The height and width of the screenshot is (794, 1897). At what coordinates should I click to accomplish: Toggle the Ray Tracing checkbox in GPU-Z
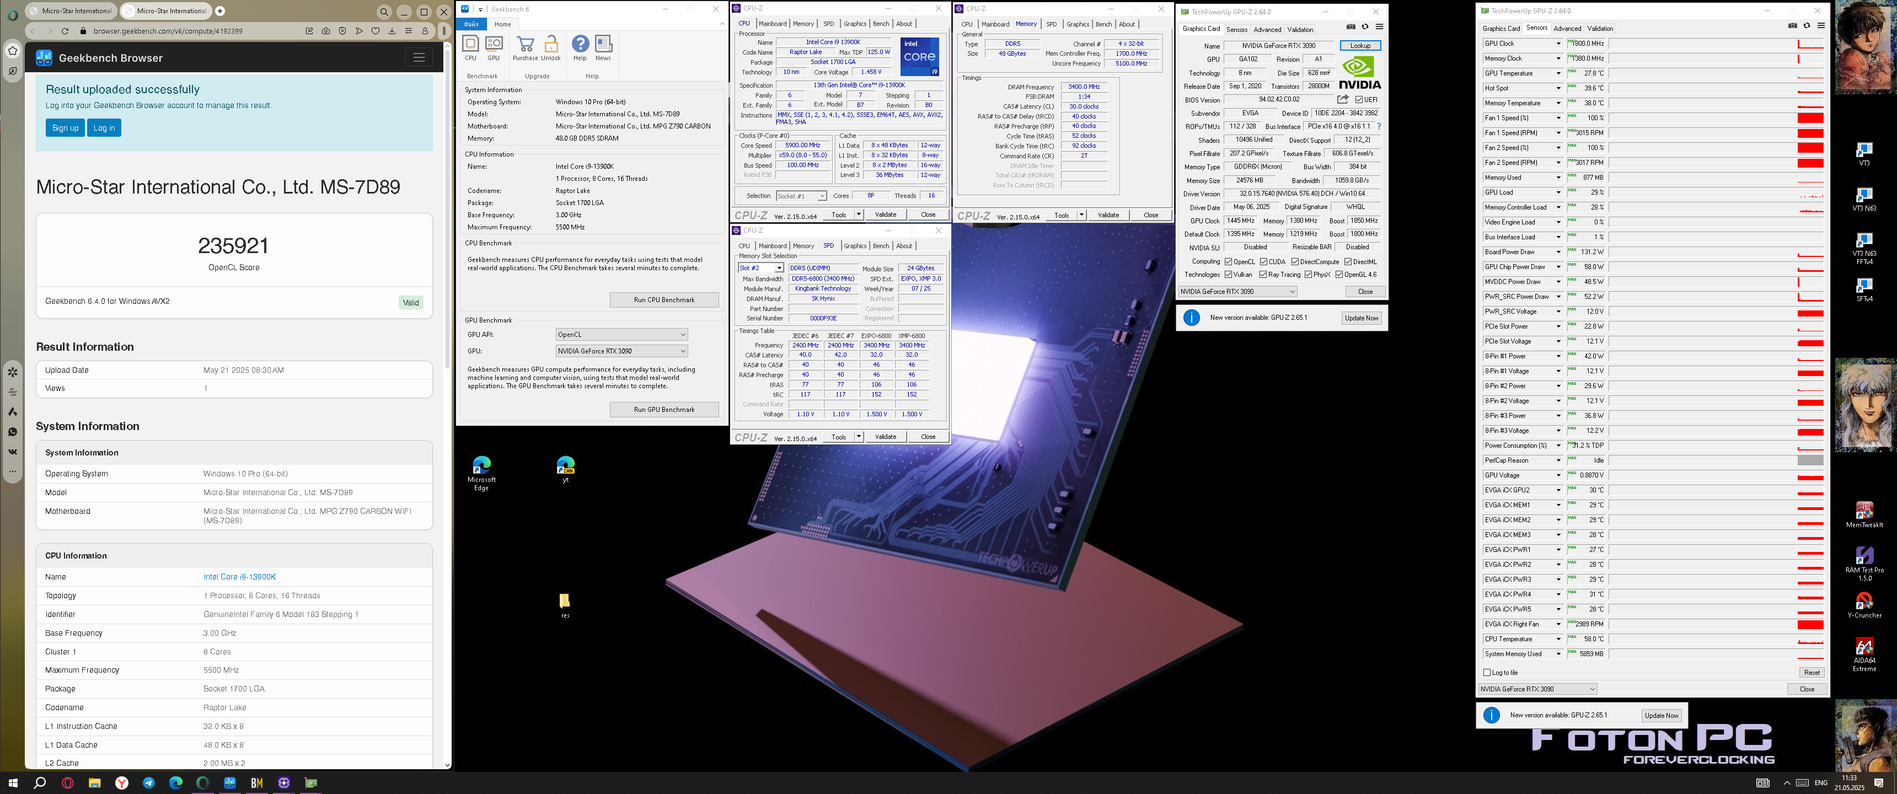(x=1264, y=275)
